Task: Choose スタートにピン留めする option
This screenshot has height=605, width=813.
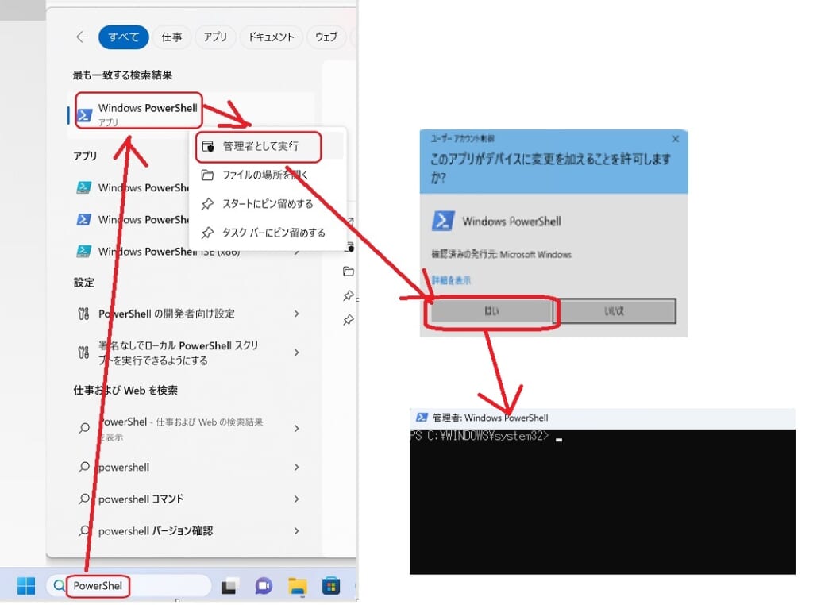Action: (x=267, y=204)
